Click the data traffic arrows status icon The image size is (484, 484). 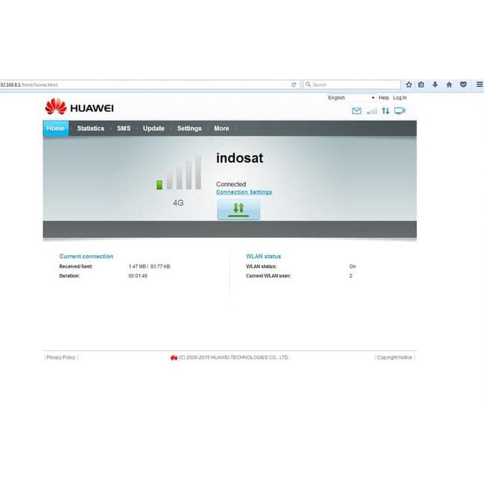(x=386, y=111)
